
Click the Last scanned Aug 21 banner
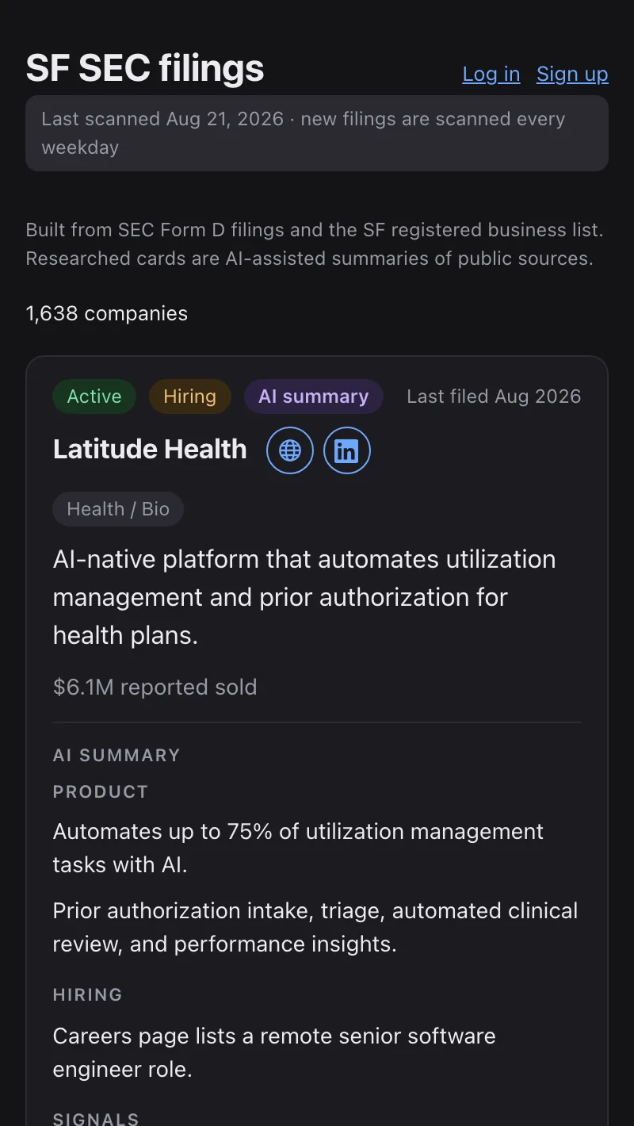pos(317,133)
